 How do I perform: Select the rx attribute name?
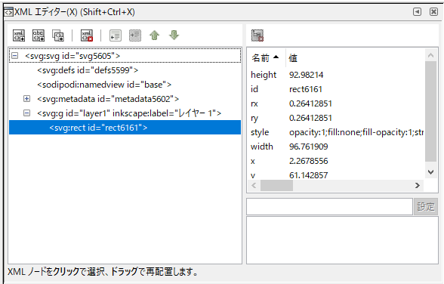[254, 103]
